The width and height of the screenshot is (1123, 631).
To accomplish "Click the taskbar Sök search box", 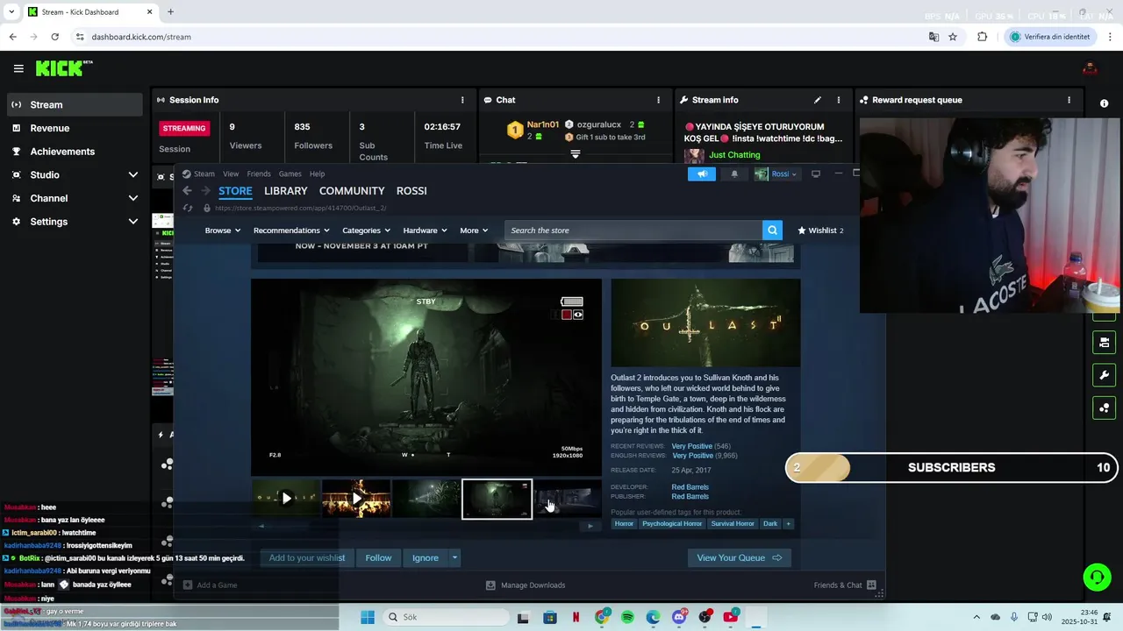I will point(447,617).
